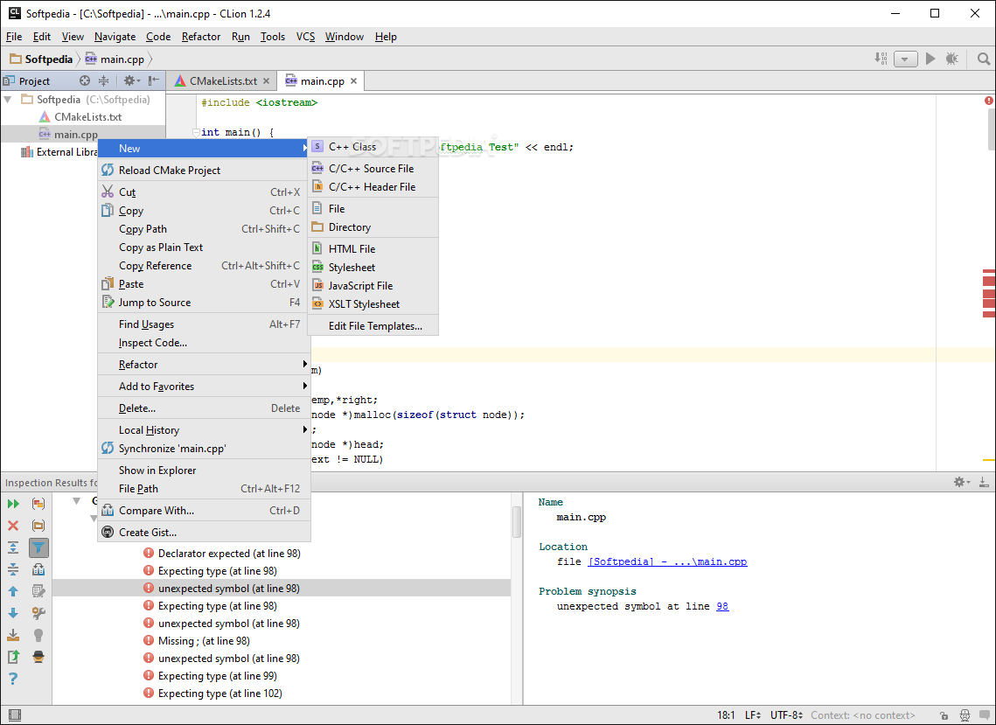Click the export tray icon in inspection toolbar
Viewport: 996px width, 725px height.
click(x=13, y=635)
